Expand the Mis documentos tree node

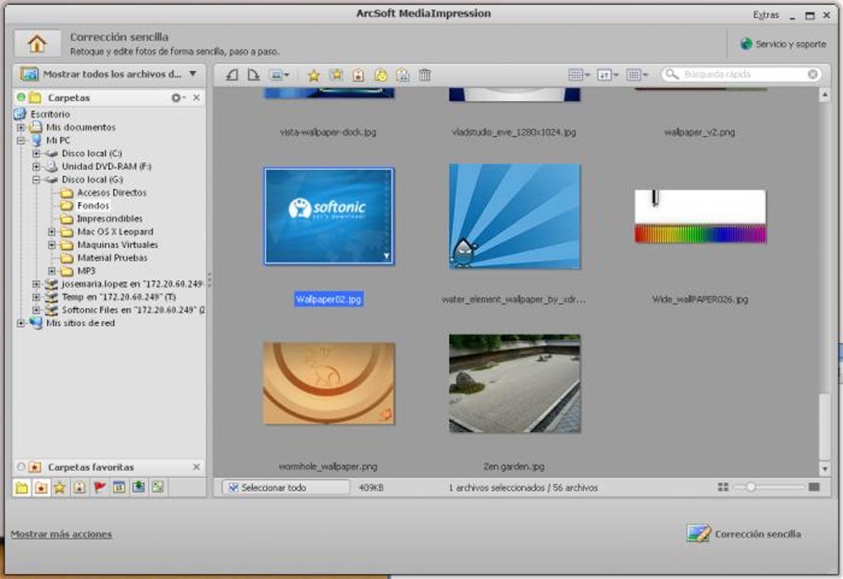[x=21, y=127]
